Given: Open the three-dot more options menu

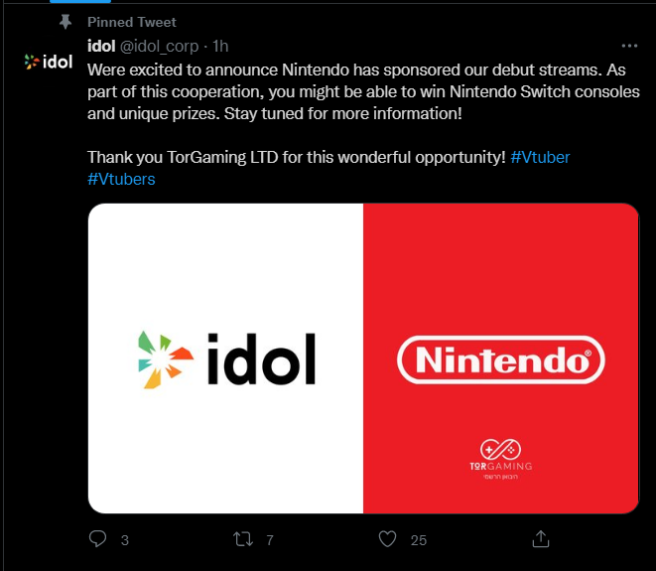Looking at the screenshot, I should (629, 46).
